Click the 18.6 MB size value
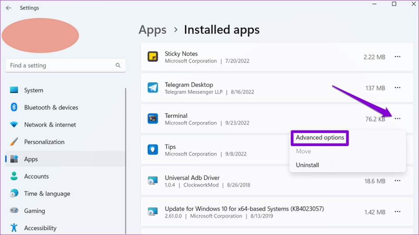This screenshot has width=419, height=235. click(375, 181)
